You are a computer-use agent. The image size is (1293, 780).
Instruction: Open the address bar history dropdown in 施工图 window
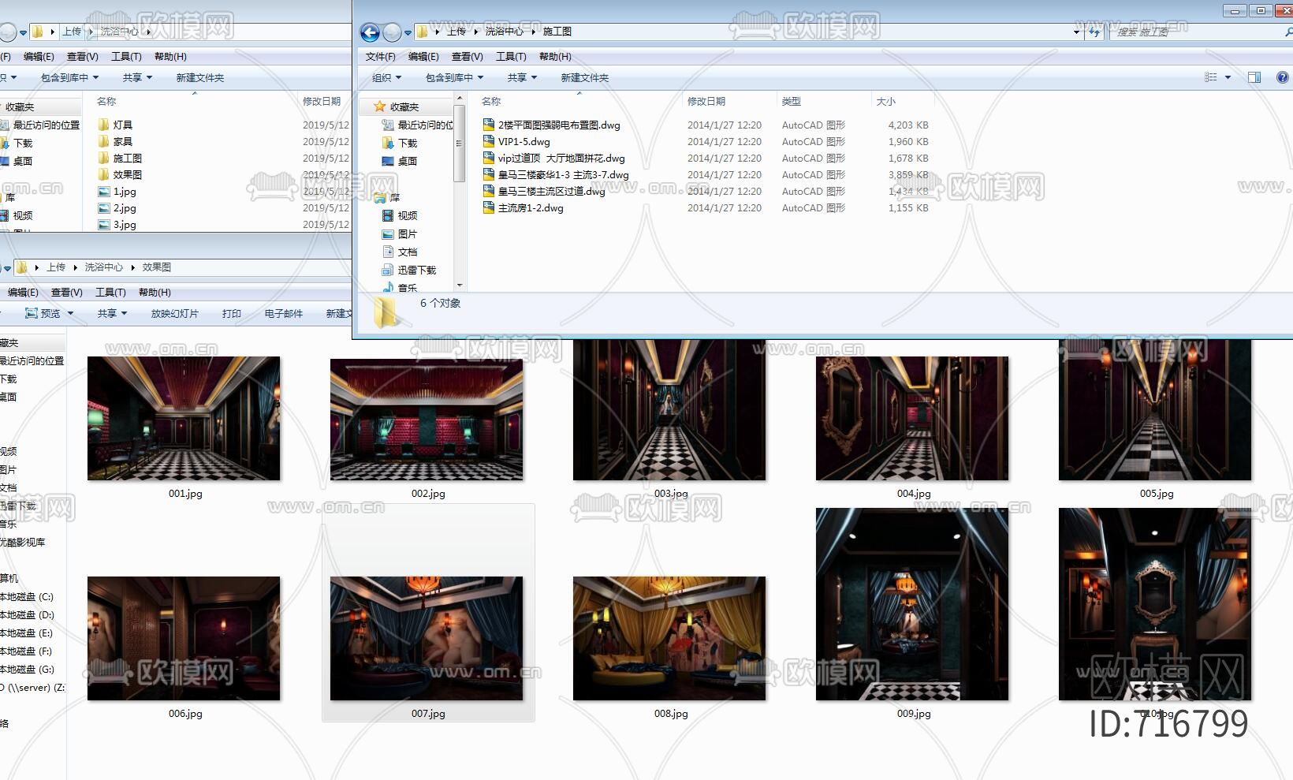click(x=1076, y=32)
